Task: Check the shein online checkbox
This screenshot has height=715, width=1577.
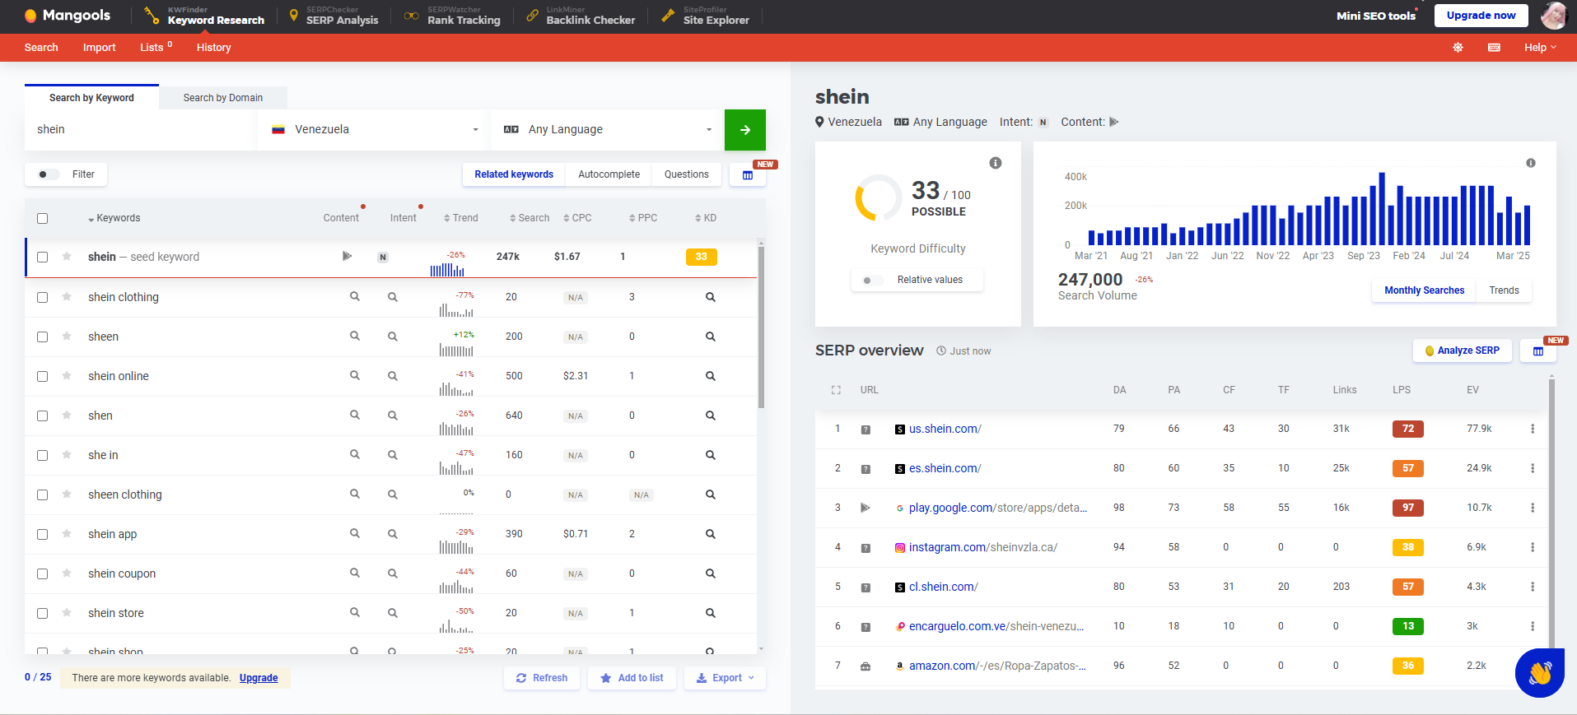Action: point(42,376)
